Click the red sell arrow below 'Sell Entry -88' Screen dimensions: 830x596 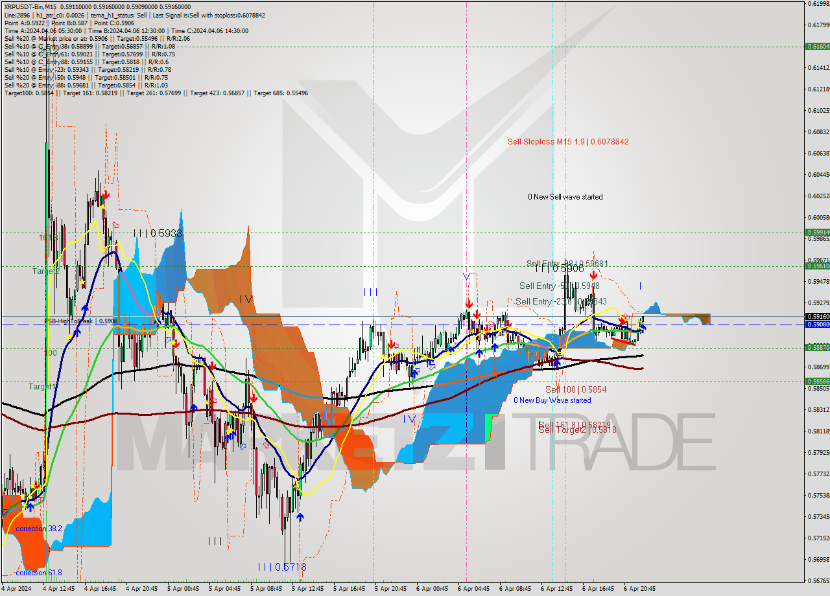tap(593, 275)
